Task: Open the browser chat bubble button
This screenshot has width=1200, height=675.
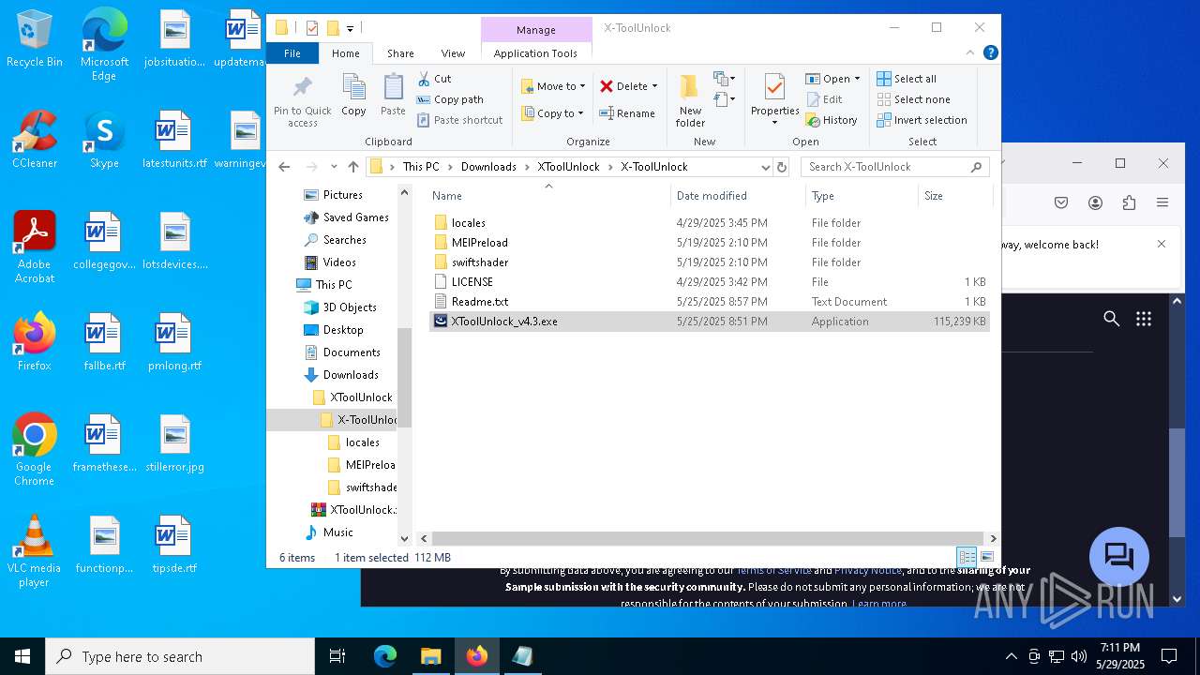Action: pyautogui.click(x=1119, y=557)
